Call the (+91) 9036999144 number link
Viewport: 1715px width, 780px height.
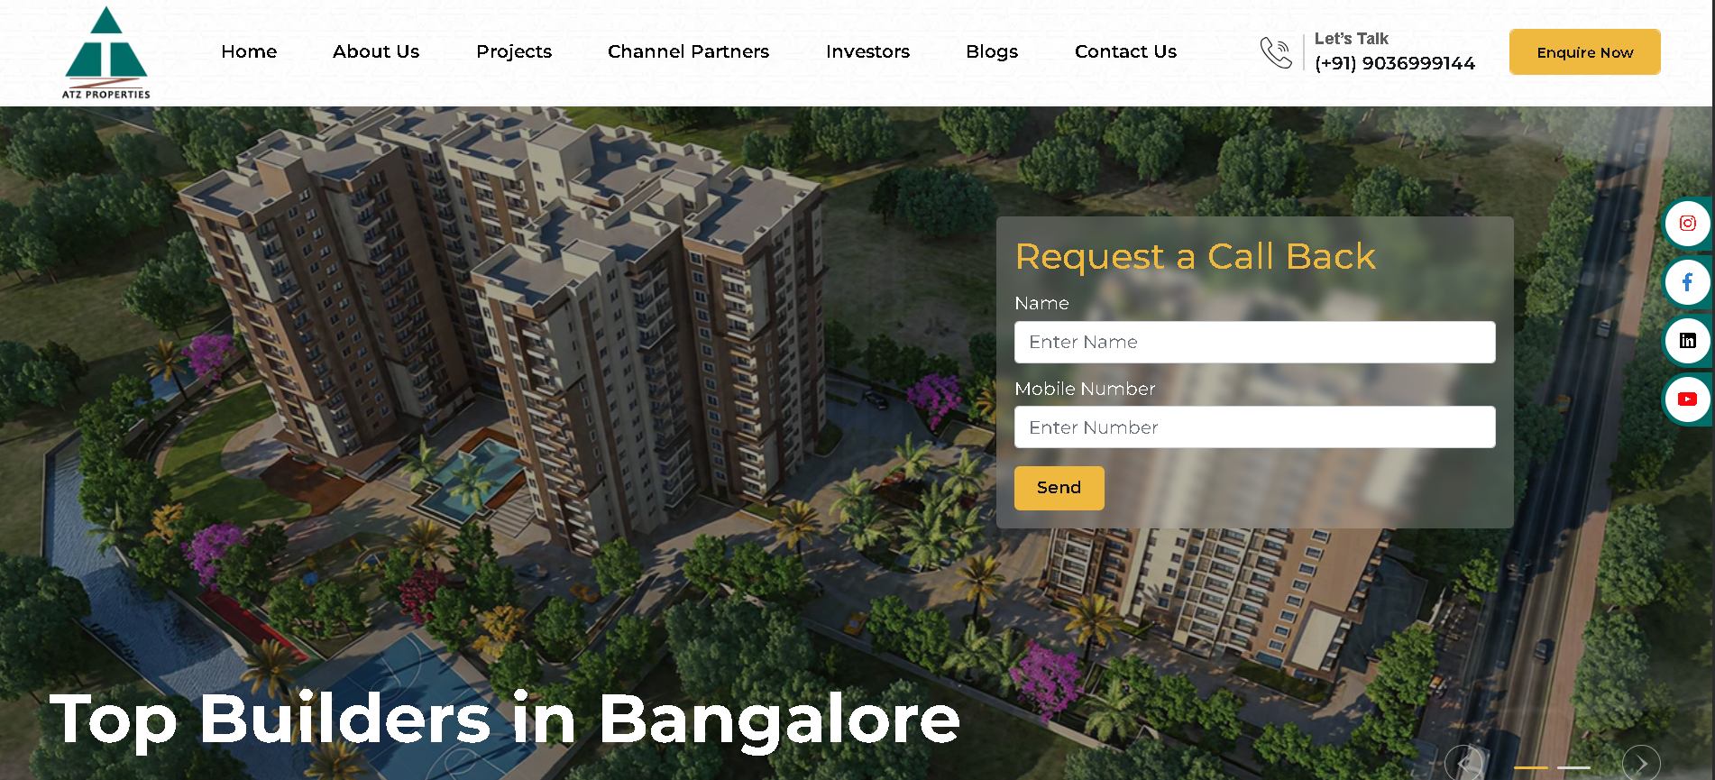[1394, 63]
